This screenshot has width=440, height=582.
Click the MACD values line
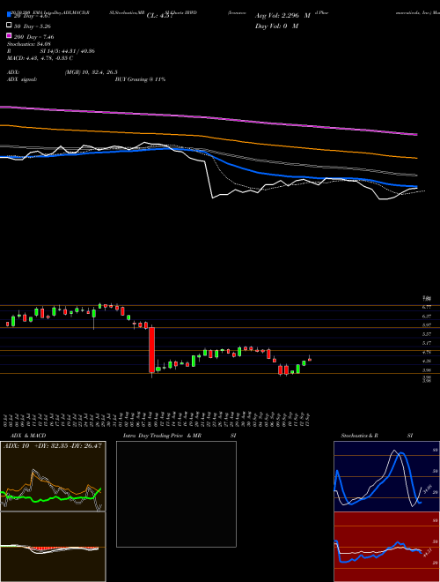(40, 58)
